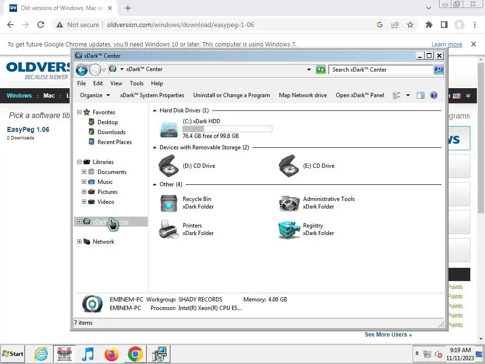485x364 pixels.
Task: Open the view options dropdown arrow
Action: tap(408, 95)
